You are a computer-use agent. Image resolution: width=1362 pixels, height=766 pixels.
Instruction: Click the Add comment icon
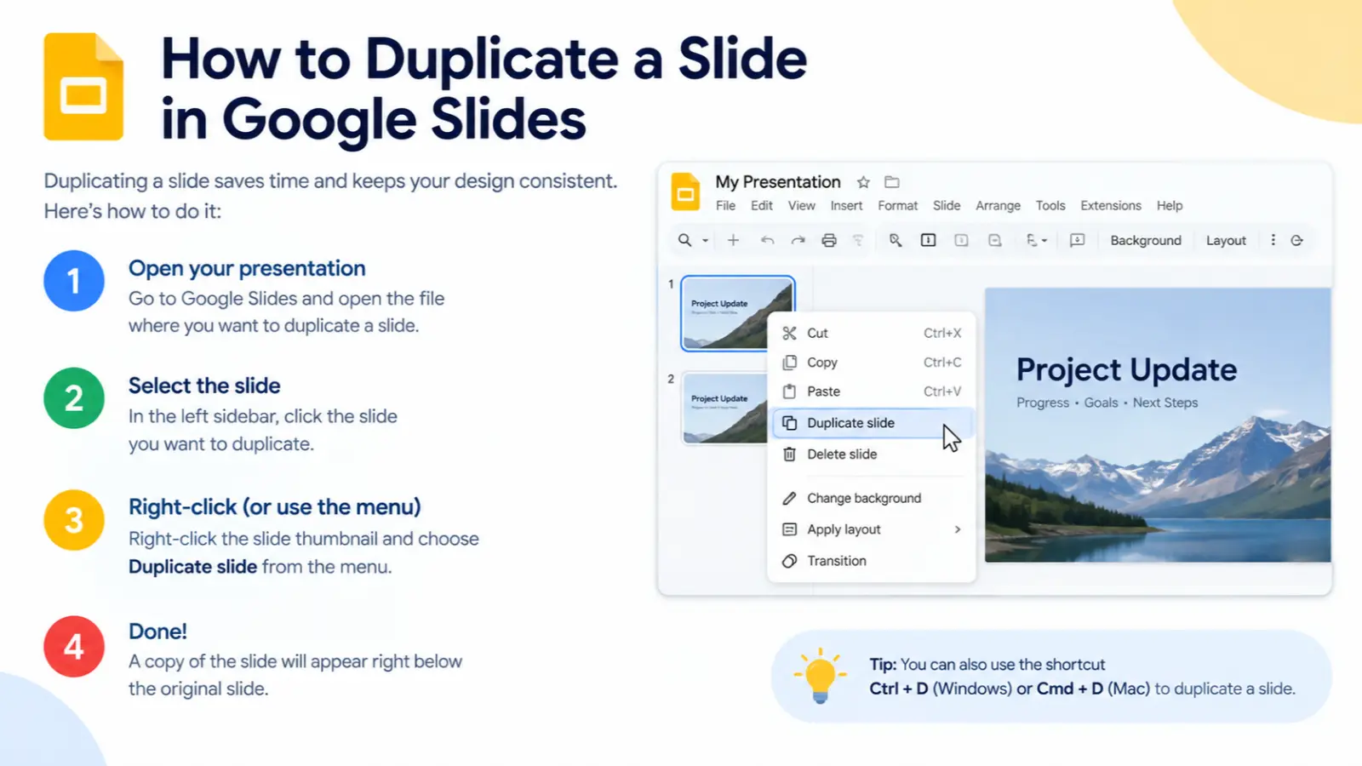(x=1077, y=241)
